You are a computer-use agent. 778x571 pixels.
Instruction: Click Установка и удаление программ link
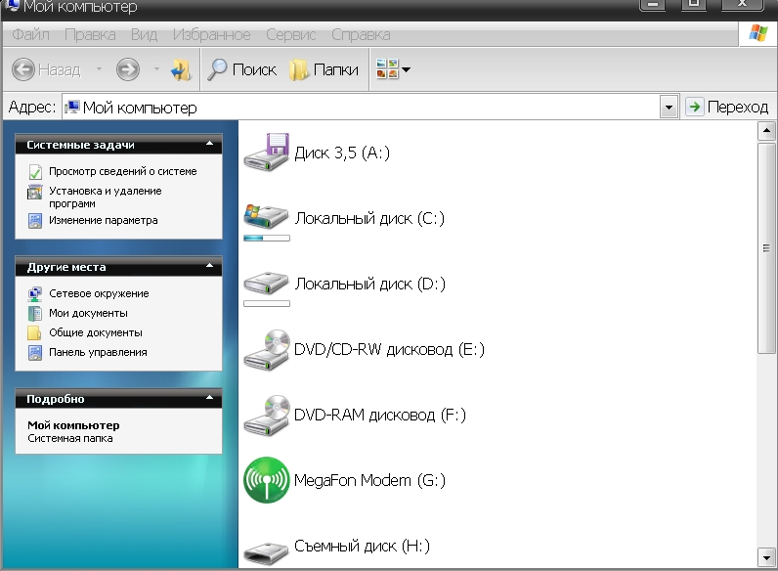tap(106, 198)
